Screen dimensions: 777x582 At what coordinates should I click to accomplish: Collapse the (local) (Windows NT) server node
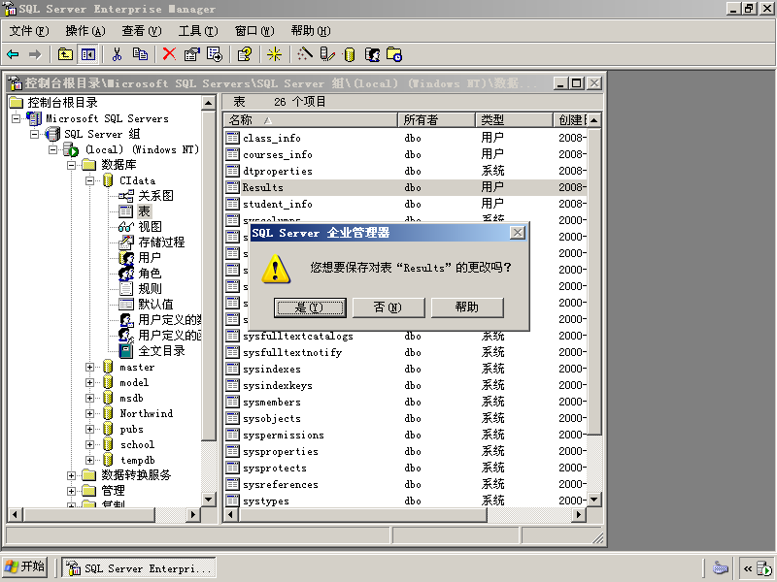point(53,149)
